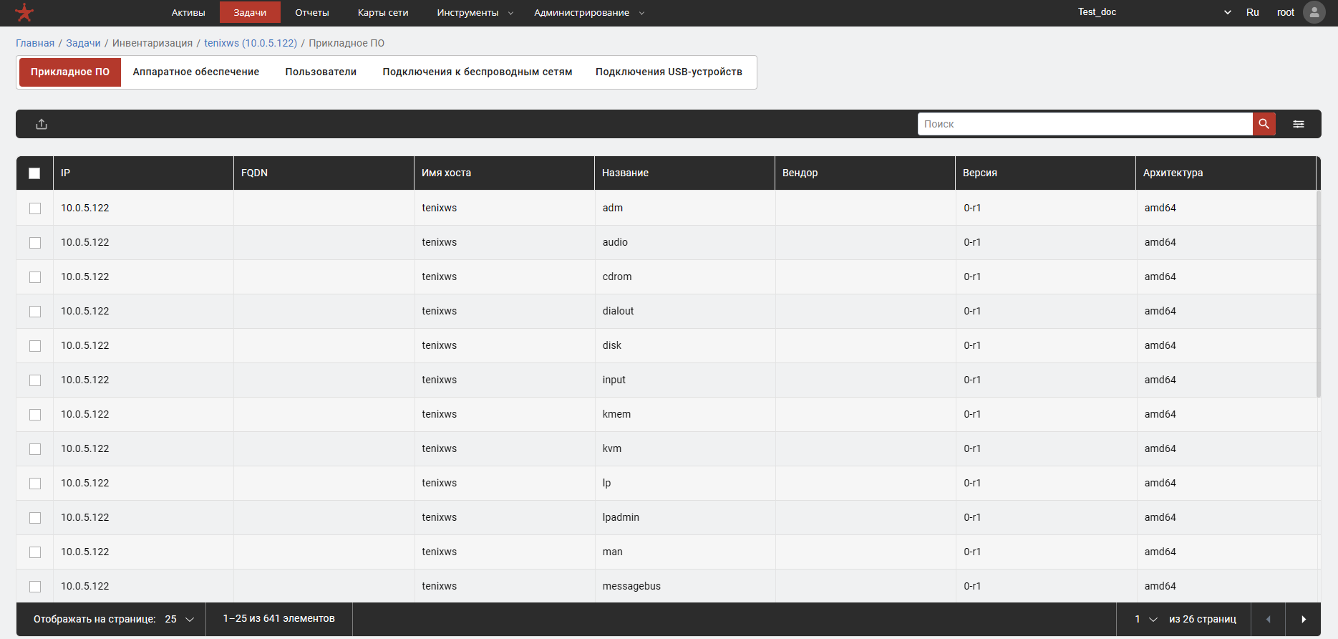Go to previous page arrow
The image size is (1338, 639).
[1268, 620]
